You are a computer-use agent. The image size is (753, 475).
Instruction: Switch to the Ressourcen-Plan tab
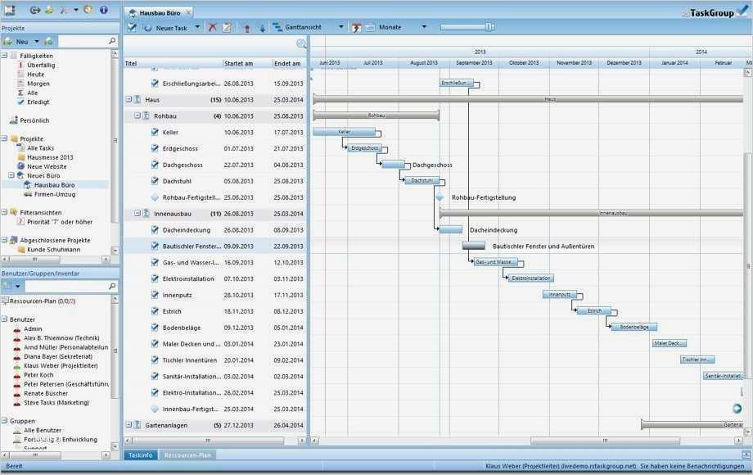pyautogui.click(x=187, y=455)
